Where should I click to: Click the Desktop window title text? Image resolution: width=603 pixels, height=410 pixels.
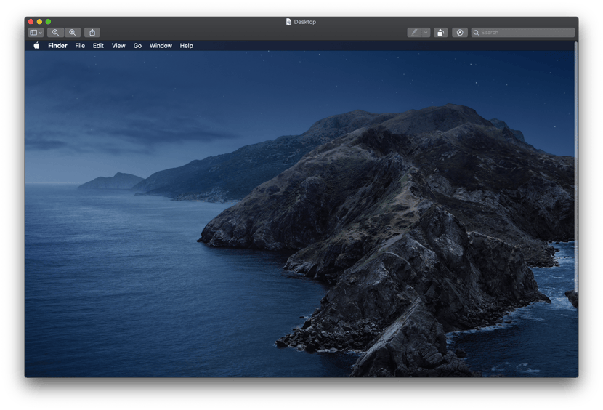pyautogui.click(x=305, y=22)
